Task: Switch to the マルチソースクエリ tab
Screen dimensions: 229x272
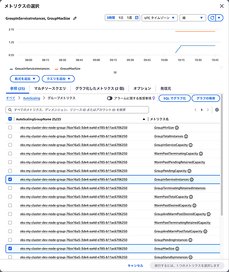Action: tap(50, 89)
